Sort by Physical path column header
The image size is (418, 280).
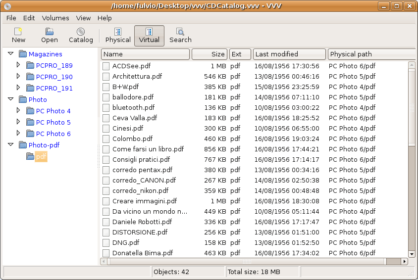point(371,54)
